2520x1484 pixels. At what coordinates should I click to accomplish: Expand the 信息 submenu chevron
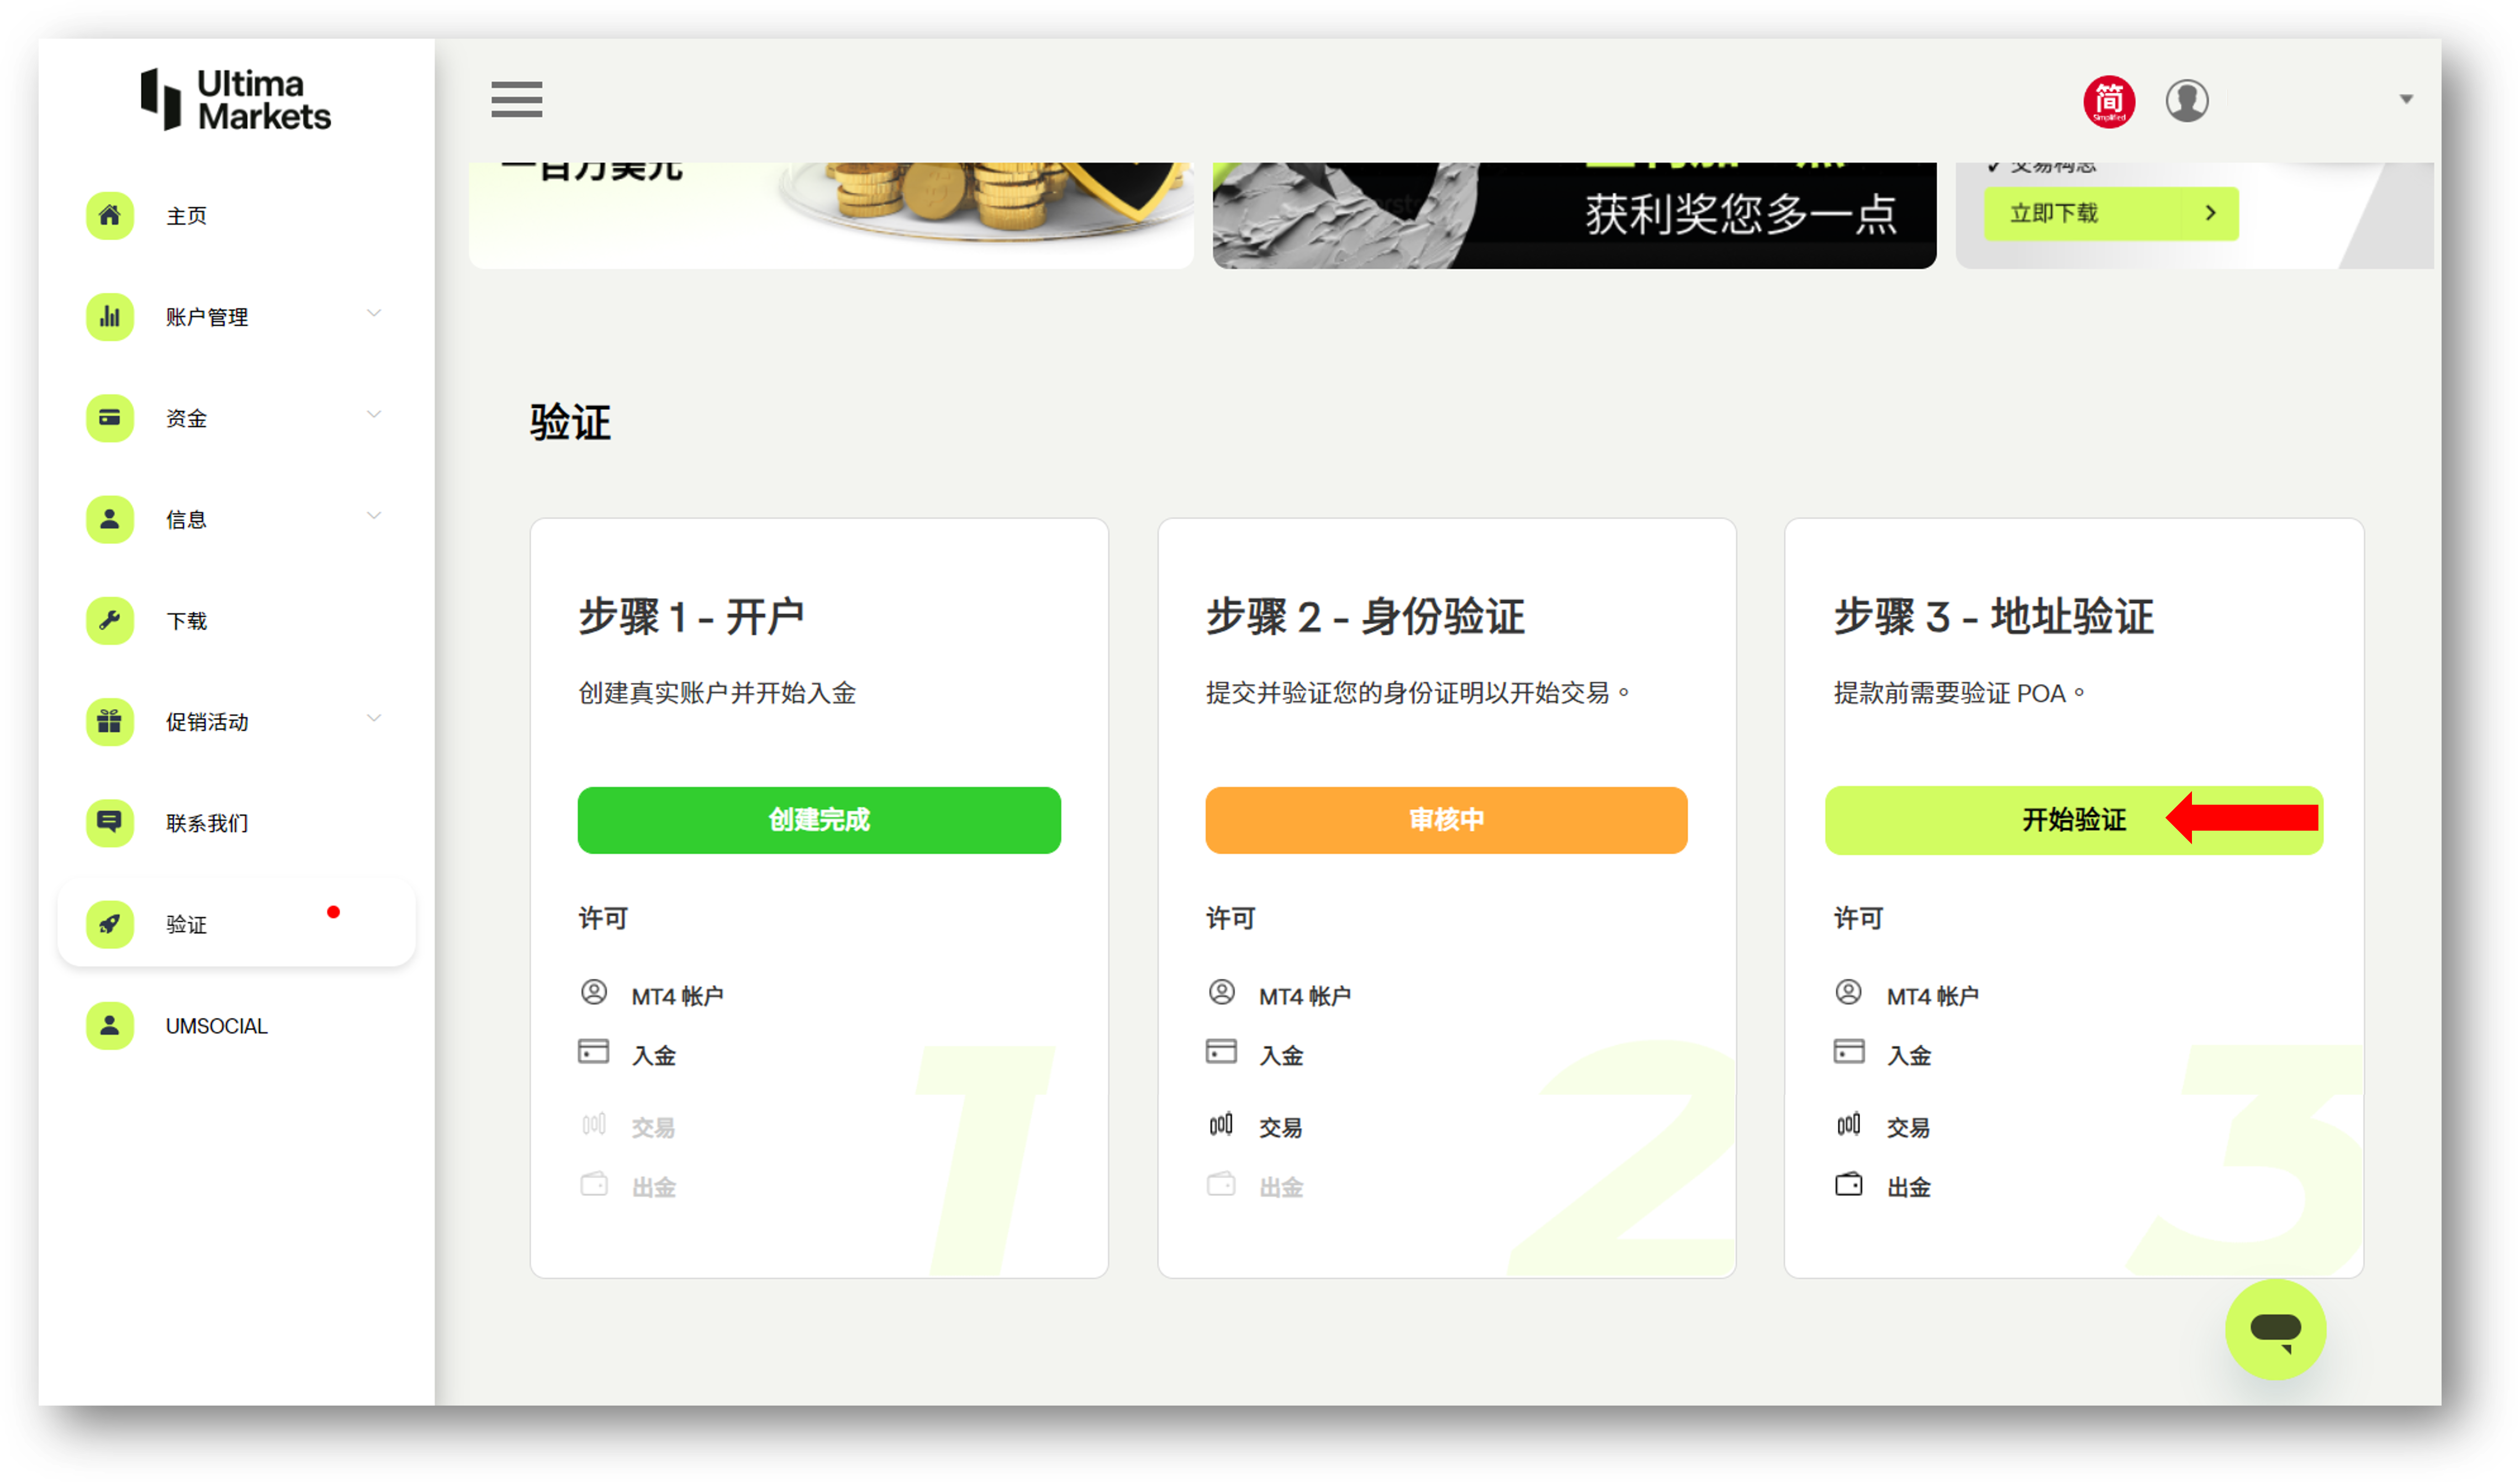374,516
